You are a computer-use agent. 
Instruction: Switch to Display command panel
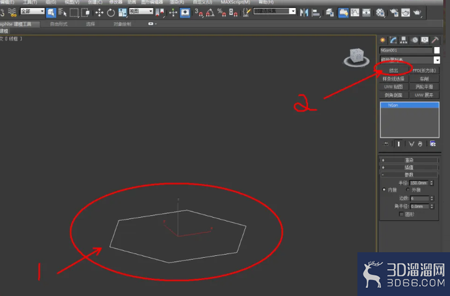click(x=425, y=40)
